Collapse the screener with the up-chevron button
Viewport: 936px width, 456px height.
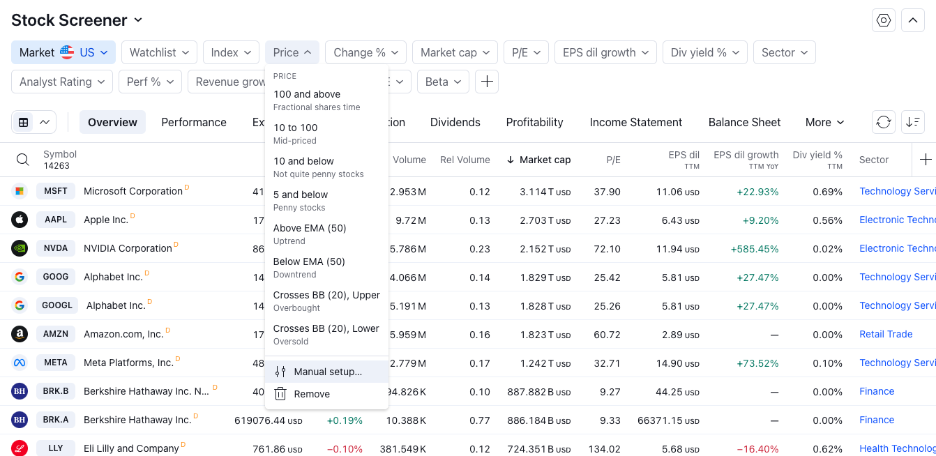click(x=913, y=20)
